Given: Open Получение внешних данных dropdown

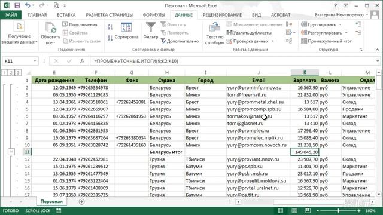Looking at the screenshot, I should 19,33.
